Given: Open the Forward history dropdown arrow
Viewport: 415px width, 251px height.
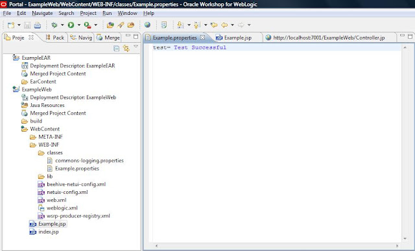Looking at the screenshot, I should click(x=249, y=25).
